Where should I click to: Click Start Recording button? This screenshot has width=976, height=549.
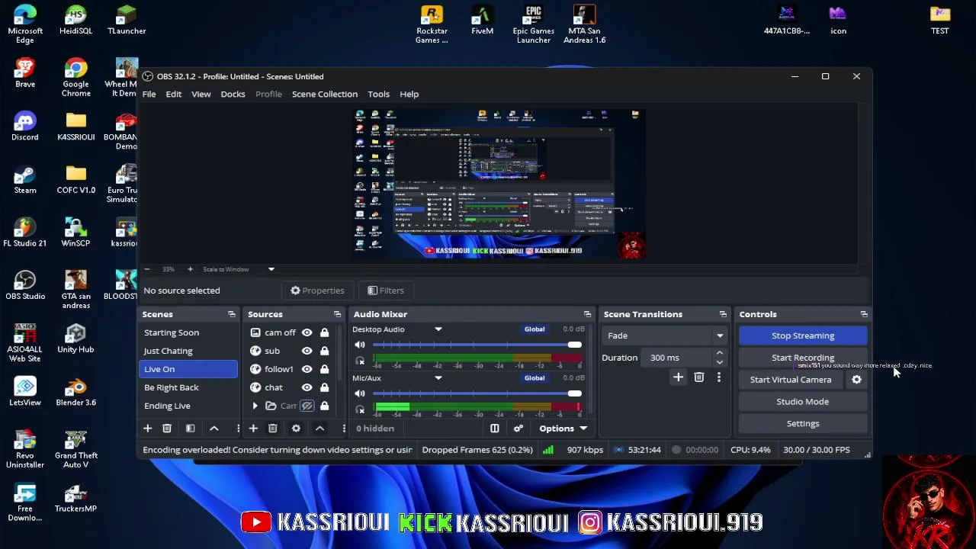(x=803, y=358)
